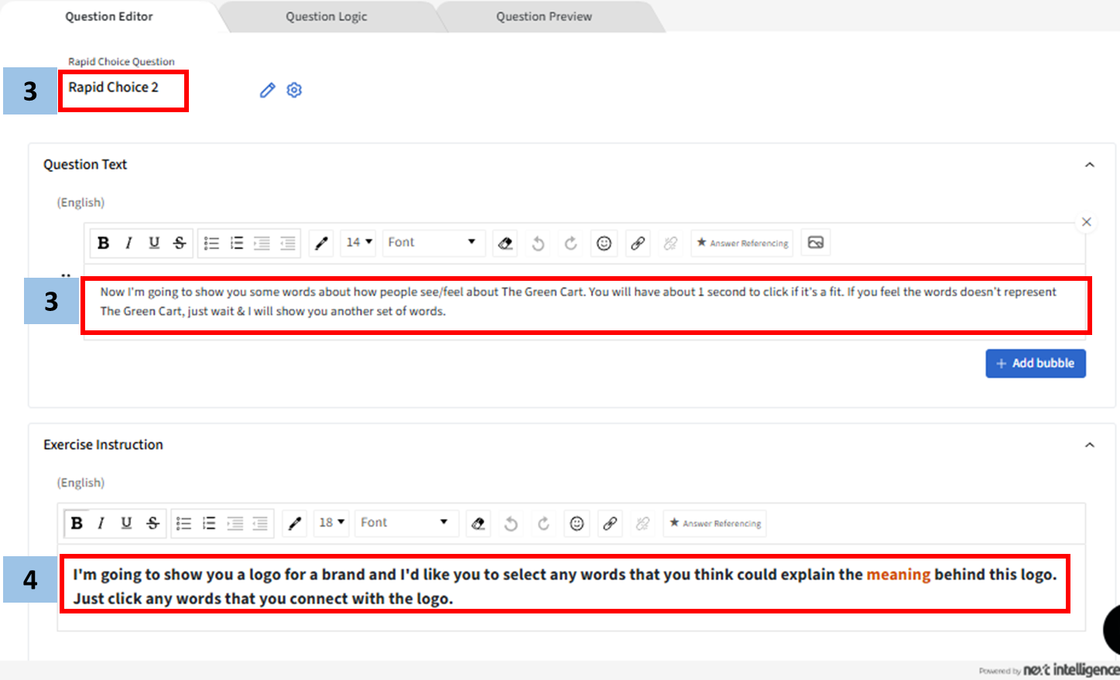Image resolution: width=1120 pixels, height=680 pixels.
Task: Click the redo icon in Question Text toolbar
Action: (x=570, y=244)
